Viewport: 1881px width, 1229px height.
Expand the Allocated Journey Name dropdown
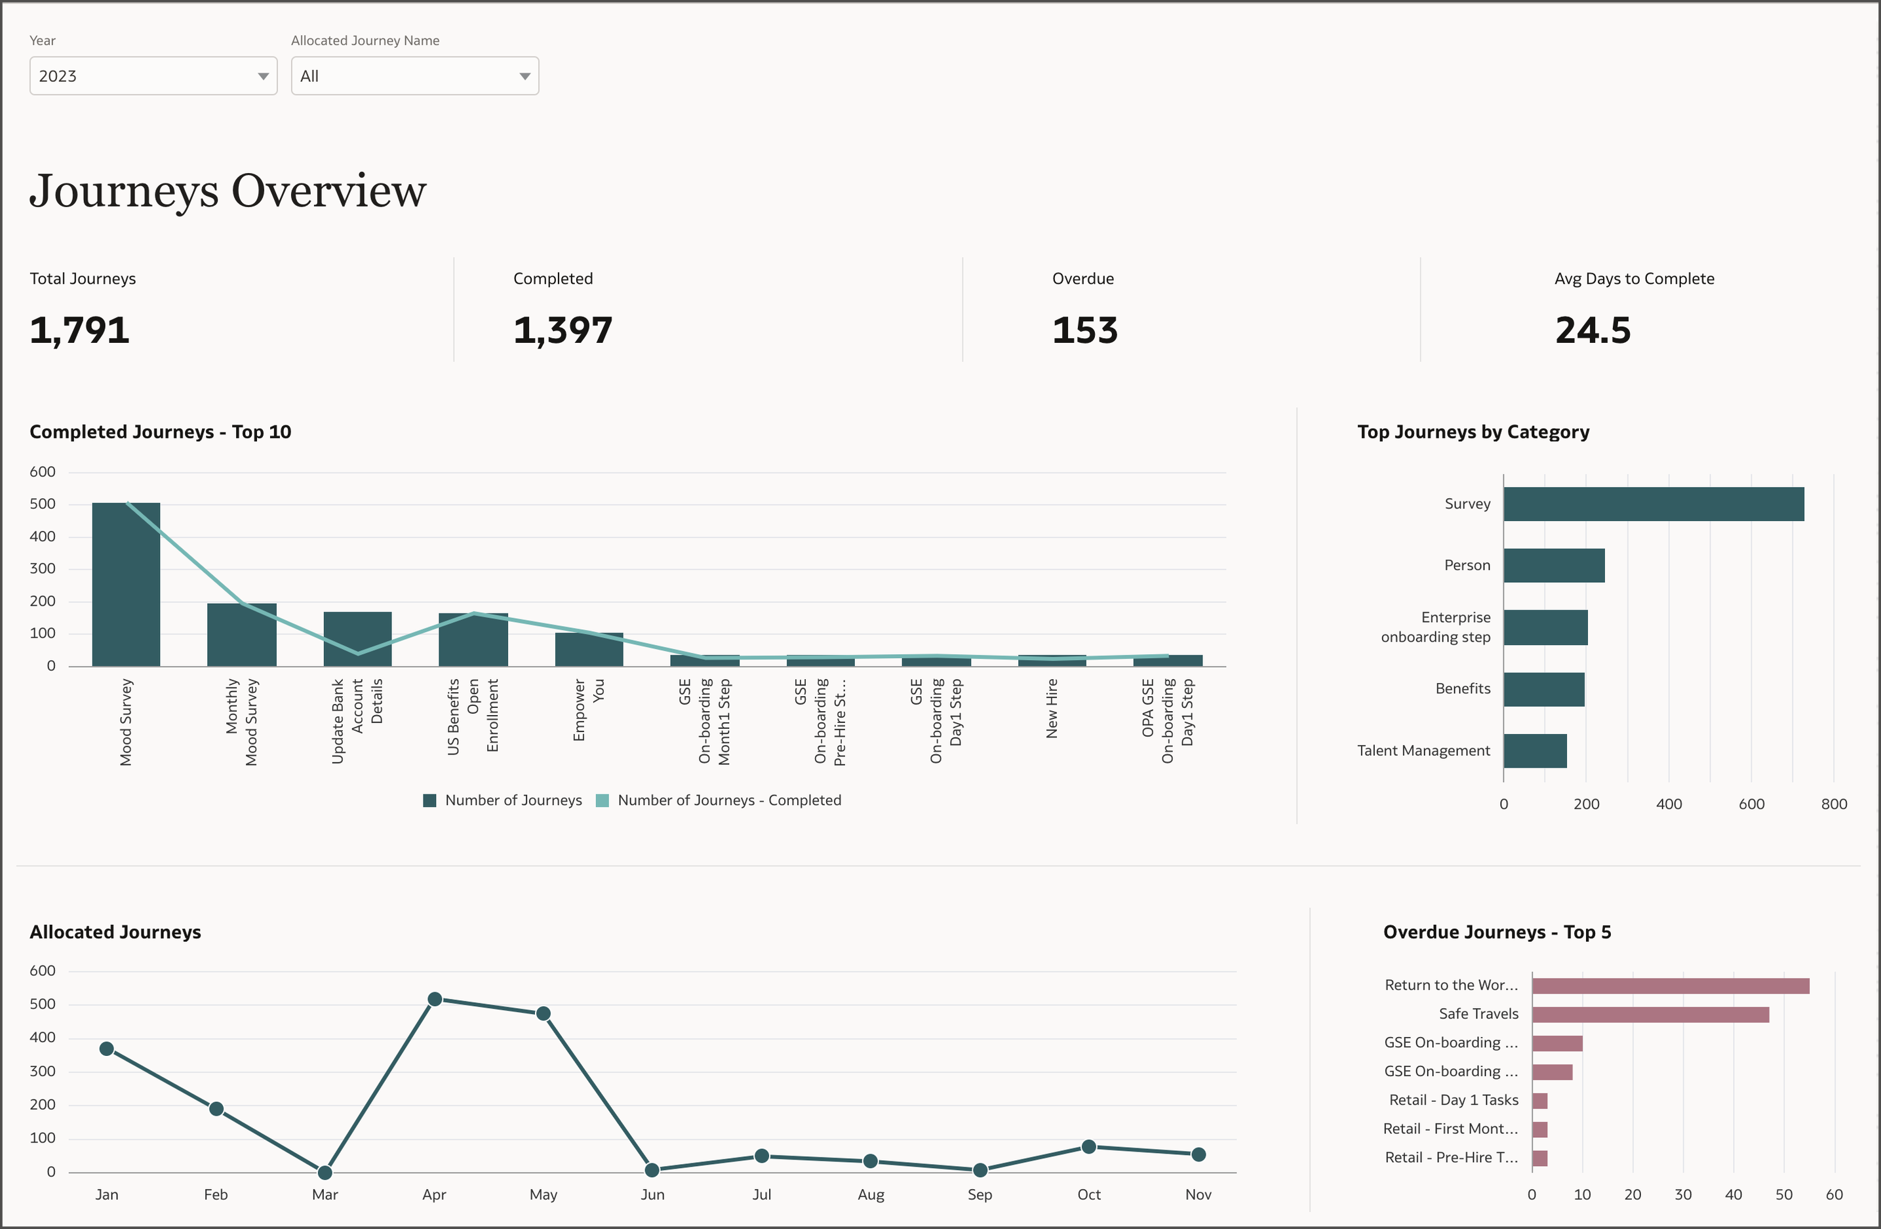point(414,75)
